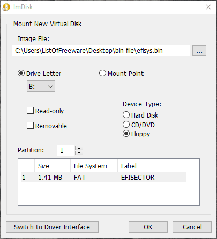Click the Label column header

pos(152,166)
